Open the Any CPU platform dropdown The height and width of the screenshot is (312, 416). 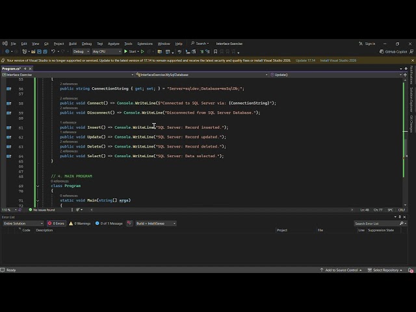coord(107,51)
